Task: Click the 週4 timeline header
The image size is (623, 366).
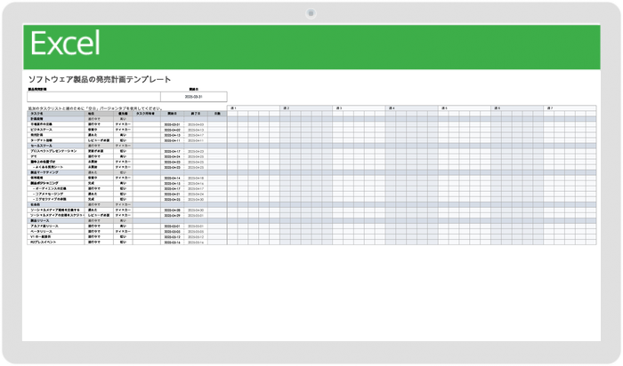Action: (392, 108)
